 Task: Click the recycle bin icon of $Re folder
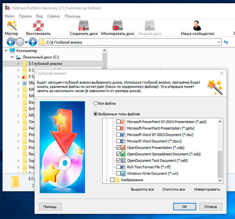tap(25, 83)
